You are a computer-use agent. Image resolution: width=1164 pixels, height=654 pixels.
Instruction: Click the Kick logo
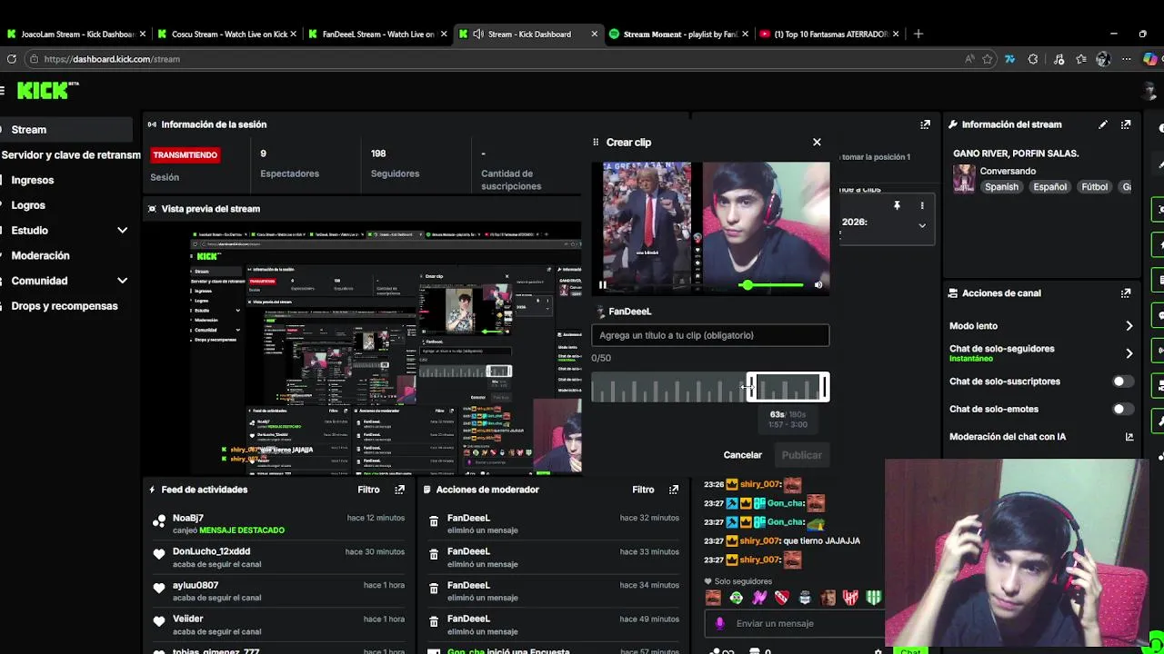coord(47,90)
